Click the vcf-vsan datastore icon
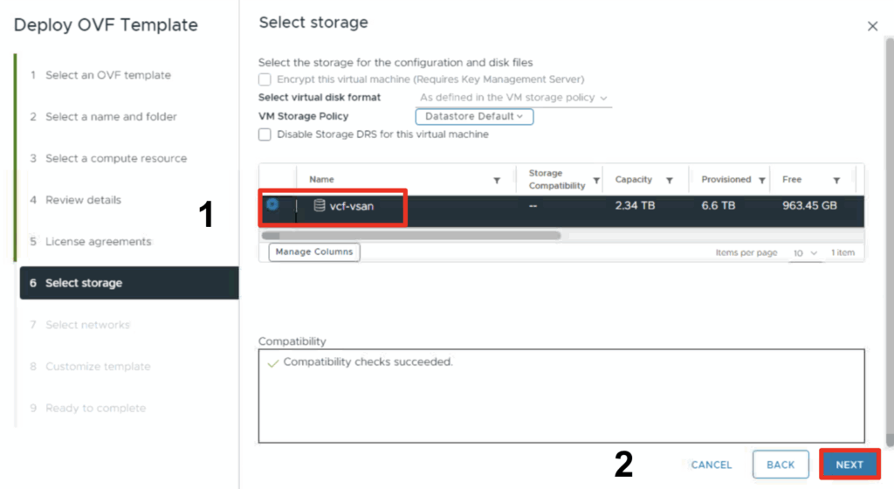This screenshot has width=894, height=489. 320,206
